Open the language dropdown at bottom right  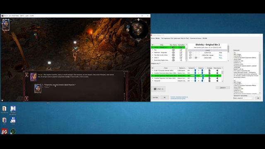click(243, 98)
